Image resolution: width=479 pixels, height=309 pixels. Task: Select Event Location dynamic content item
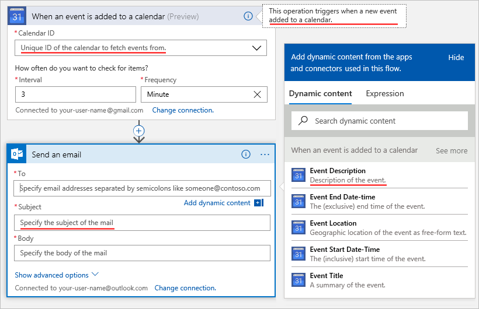coord(380,228)
